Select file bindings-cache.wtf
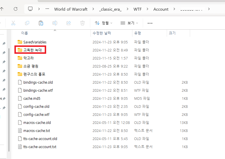Screen dimensions: 225x159 click(x=35, y=90)
